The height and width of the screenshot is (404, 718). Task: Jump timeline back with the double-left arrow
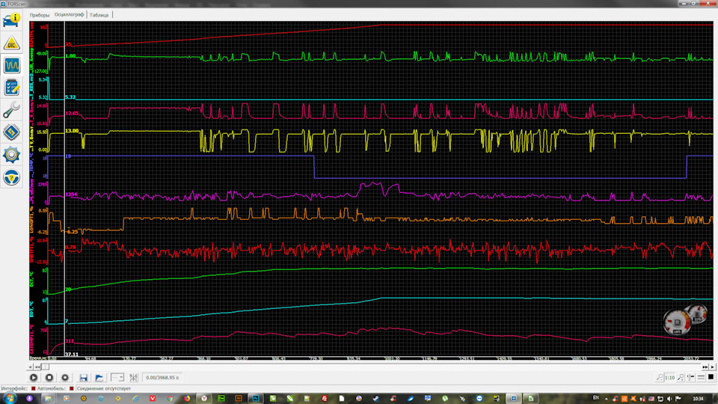[37, 367]
